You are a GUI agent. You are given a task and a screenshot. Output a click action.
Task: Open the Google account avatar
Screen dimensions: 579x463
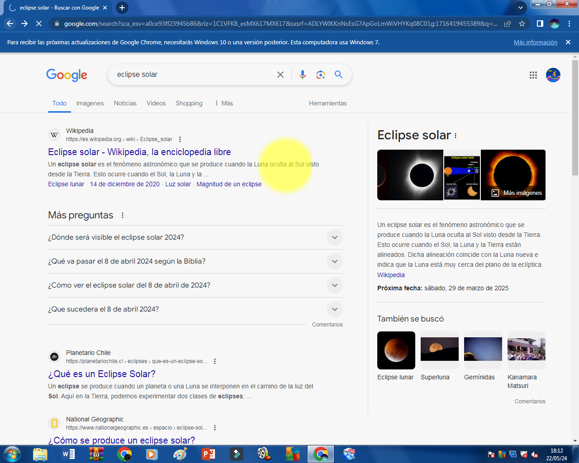[x=553, y=75]
